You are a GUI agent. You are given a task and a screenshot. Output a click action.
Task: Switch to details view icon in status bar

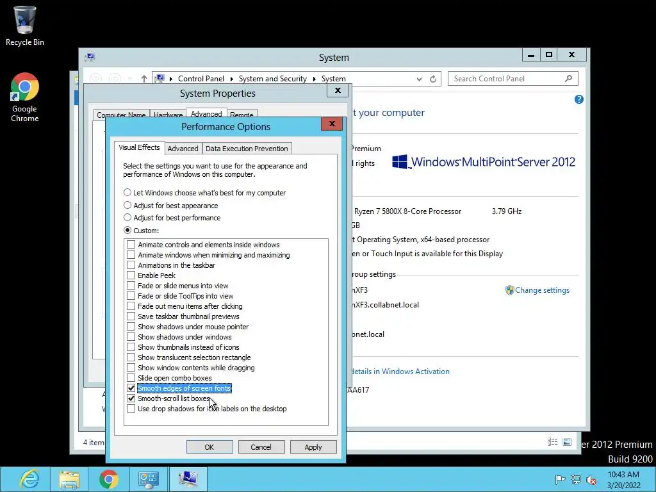(x=552, y=442)
